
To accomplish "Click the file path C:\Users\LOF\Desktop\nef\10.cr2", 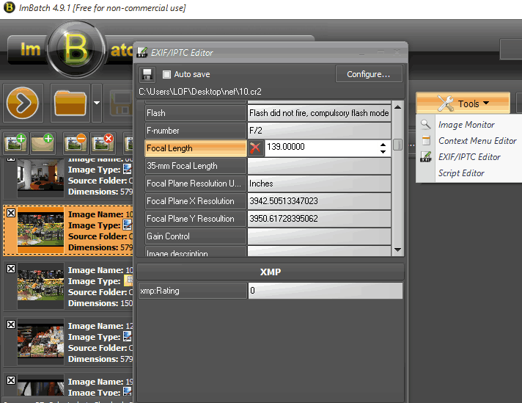I will 199,92.
